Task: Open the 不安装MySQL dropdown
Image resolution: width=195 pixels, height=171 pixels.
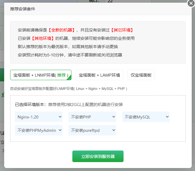Action: pos(146,117)
